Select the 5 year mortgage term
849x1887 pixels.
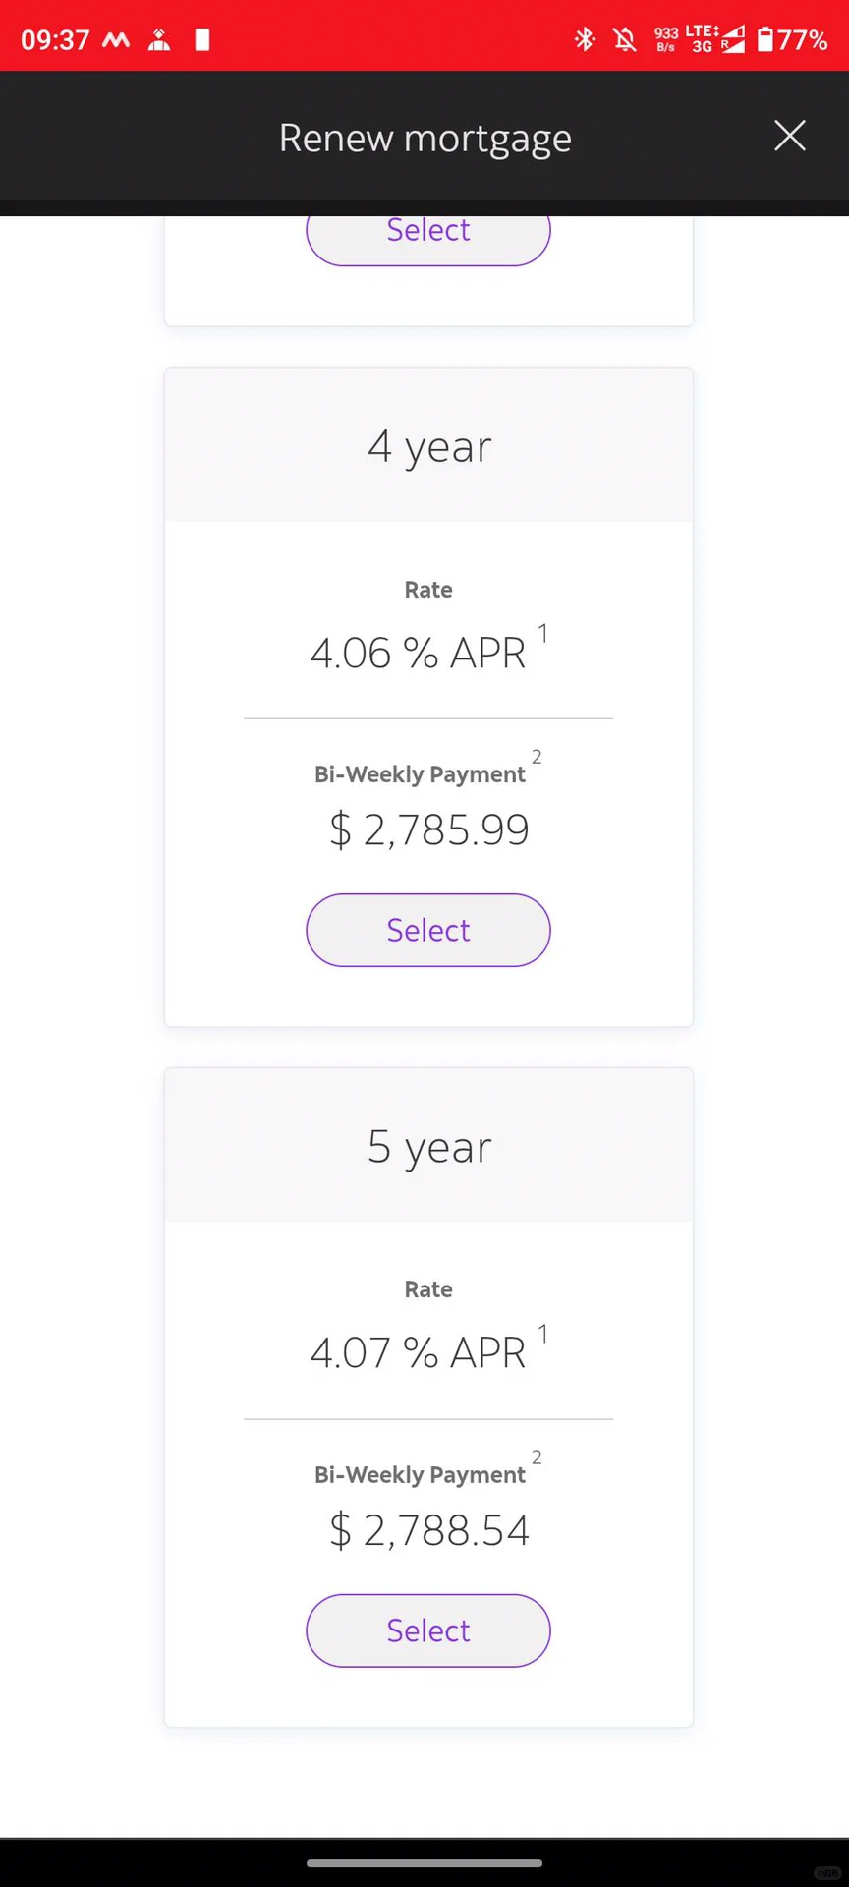coord(428,1630)
